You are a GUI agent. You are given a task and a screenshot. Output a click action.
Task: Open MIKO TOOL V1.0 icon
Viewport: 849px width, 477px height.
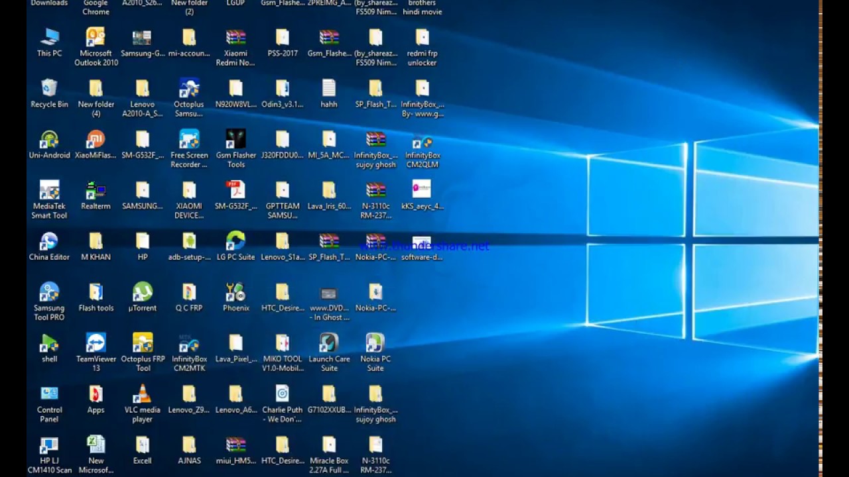pos(283,352)
